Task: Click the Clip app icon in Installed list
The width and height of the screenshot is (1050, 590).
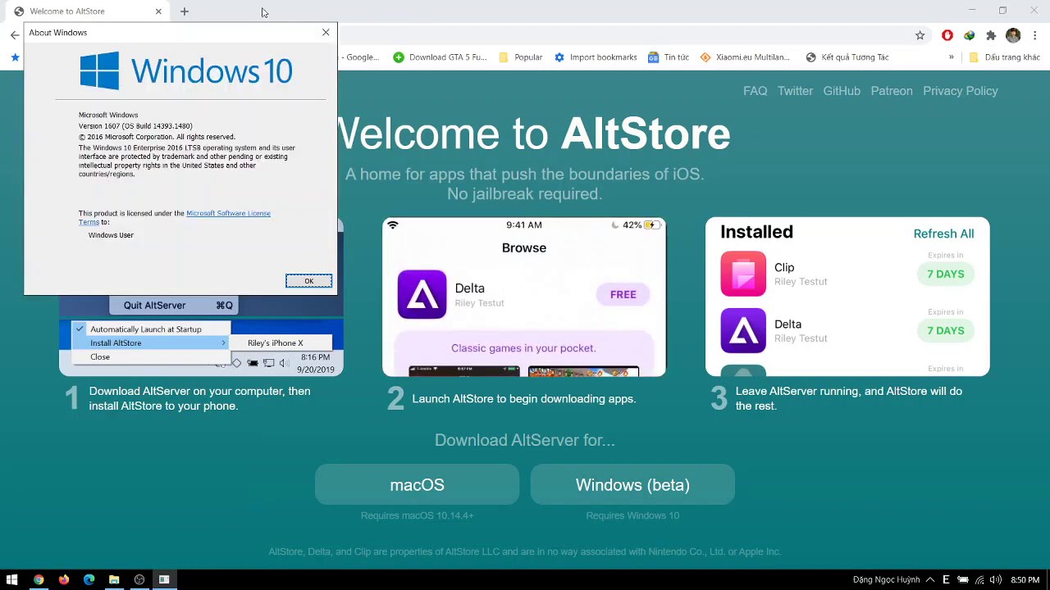Action: coord(743,274)
